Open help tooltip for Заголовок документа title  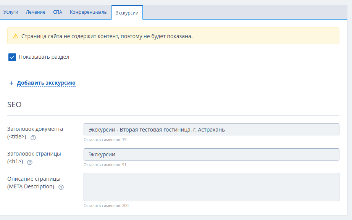pos(33,138)
